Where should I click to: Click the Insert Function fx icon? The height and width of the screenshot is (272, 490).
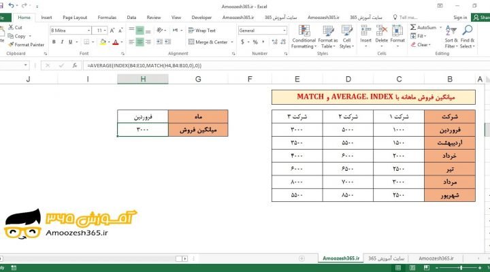point(75,65)
